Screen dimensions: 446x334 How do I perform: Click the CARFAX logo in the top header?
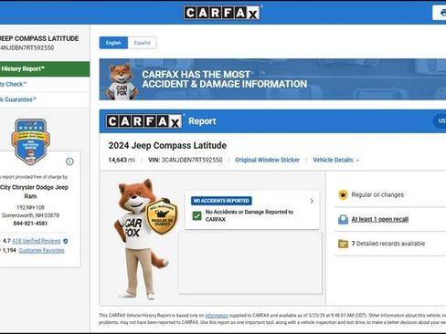pos(222,13)
